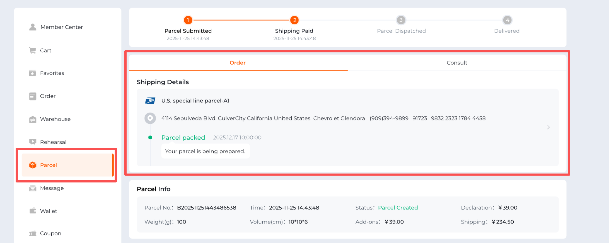Switch to the Consult tab
The width and height of the screenshot is (609, 243).
tap(457, 63)
